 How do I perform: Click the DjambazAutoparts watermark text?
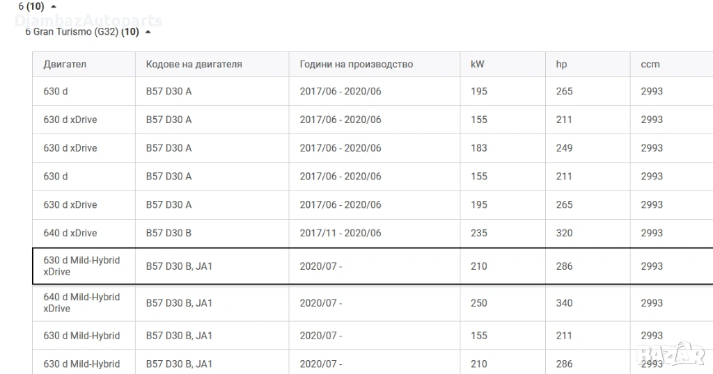click(88, 21)
